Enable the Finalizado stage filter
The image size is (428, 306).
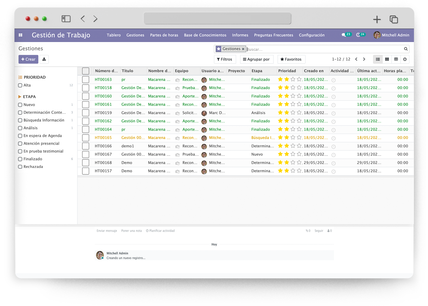20,159
